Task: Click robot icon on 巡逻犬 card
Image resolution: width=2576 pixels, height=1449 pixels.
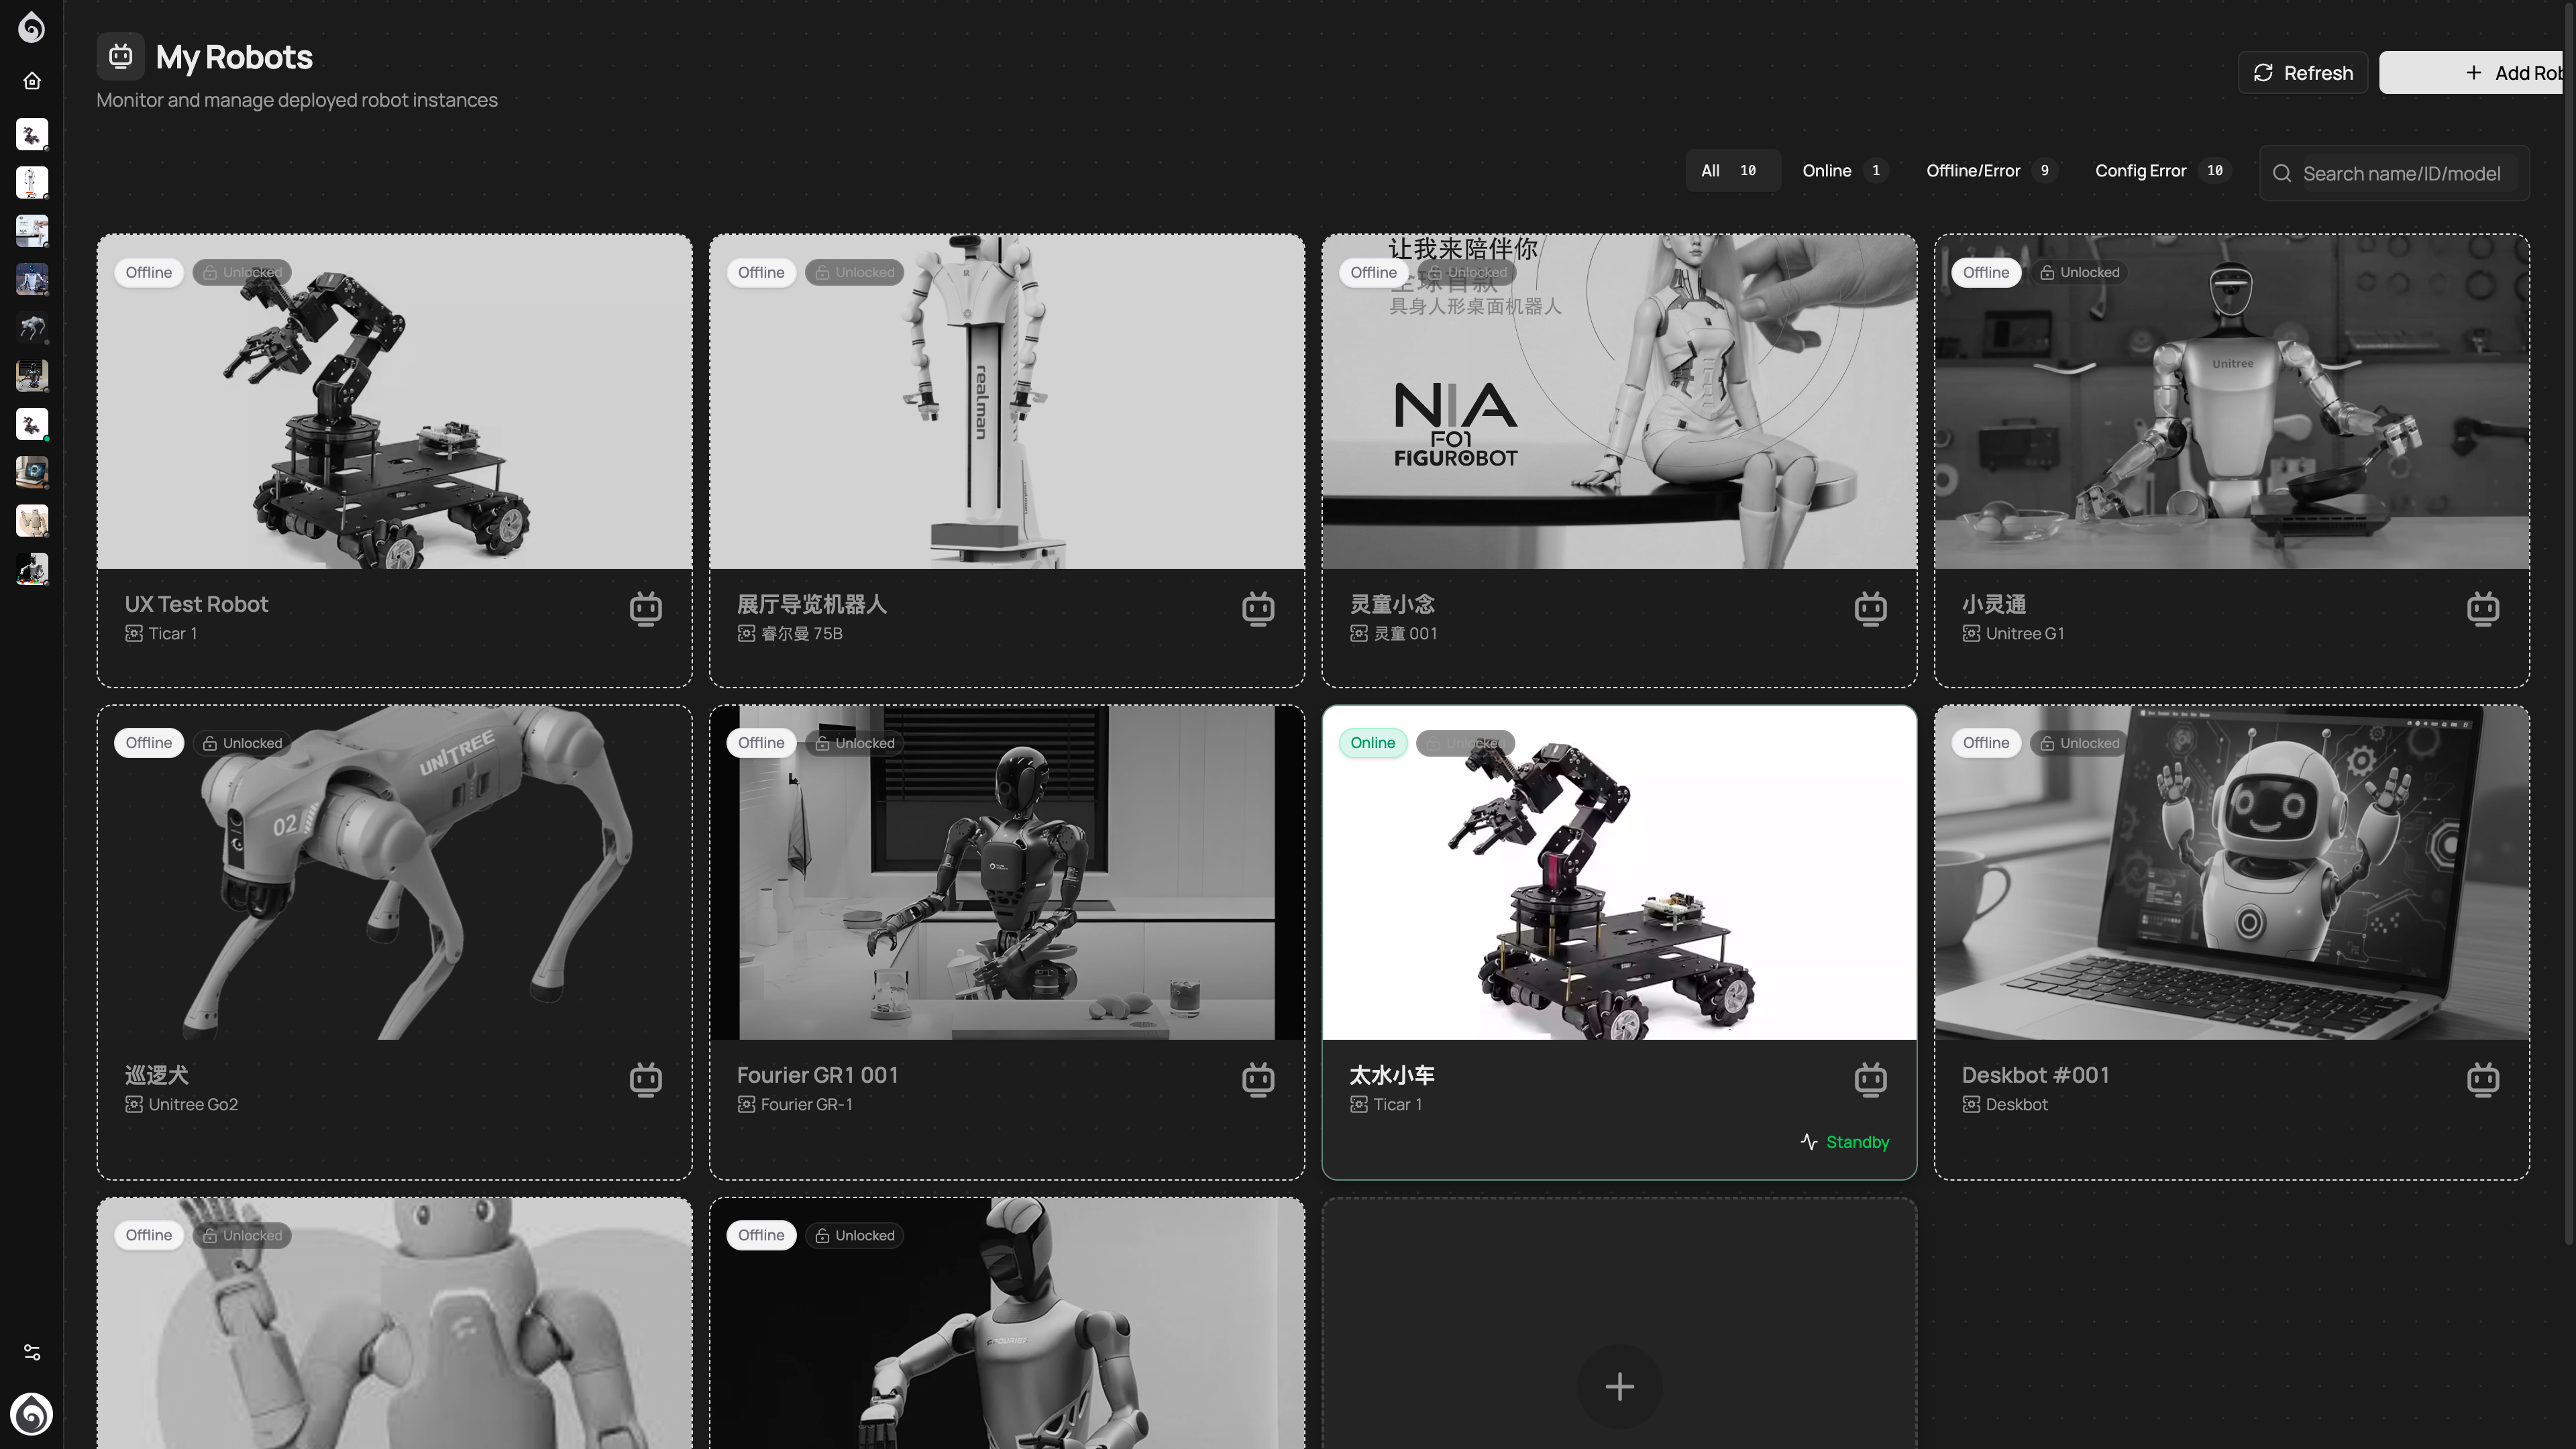Action: click(646, 1079)
